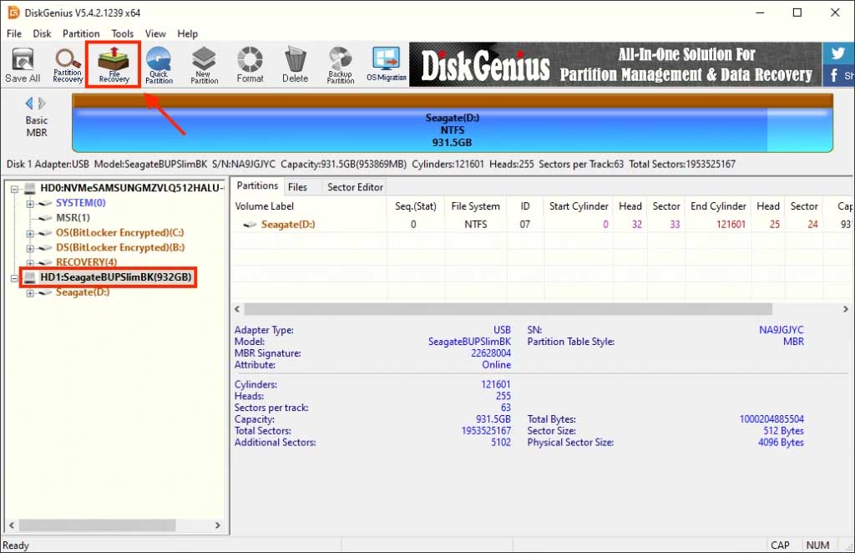Viewport: 855px width, 553px height.
Task: Select MSR(1) partition in tree
Action: coord(73,217)
